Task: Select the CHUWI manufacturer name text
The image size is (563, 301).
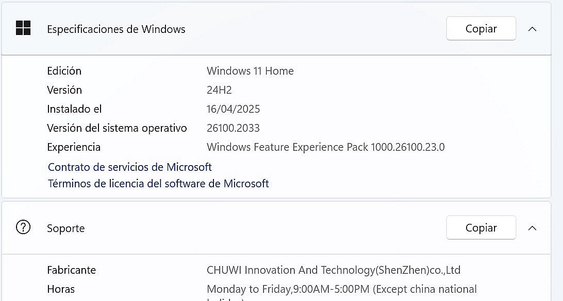Action: tap(334, 270)
